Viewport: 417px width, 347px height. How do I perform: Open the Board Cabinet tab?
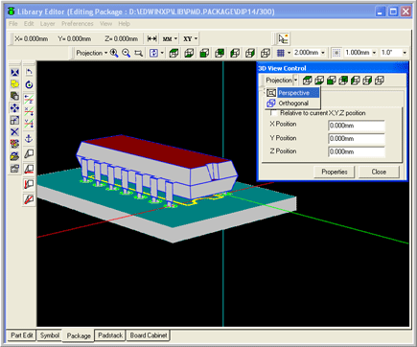[x=149, y=335]
